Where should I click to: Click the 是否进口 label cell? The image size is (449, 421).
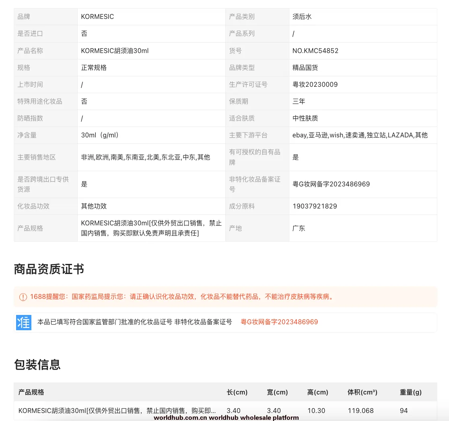46,34
